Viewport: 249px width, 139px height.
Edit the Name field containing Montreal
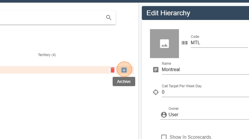tap(205, 70)
